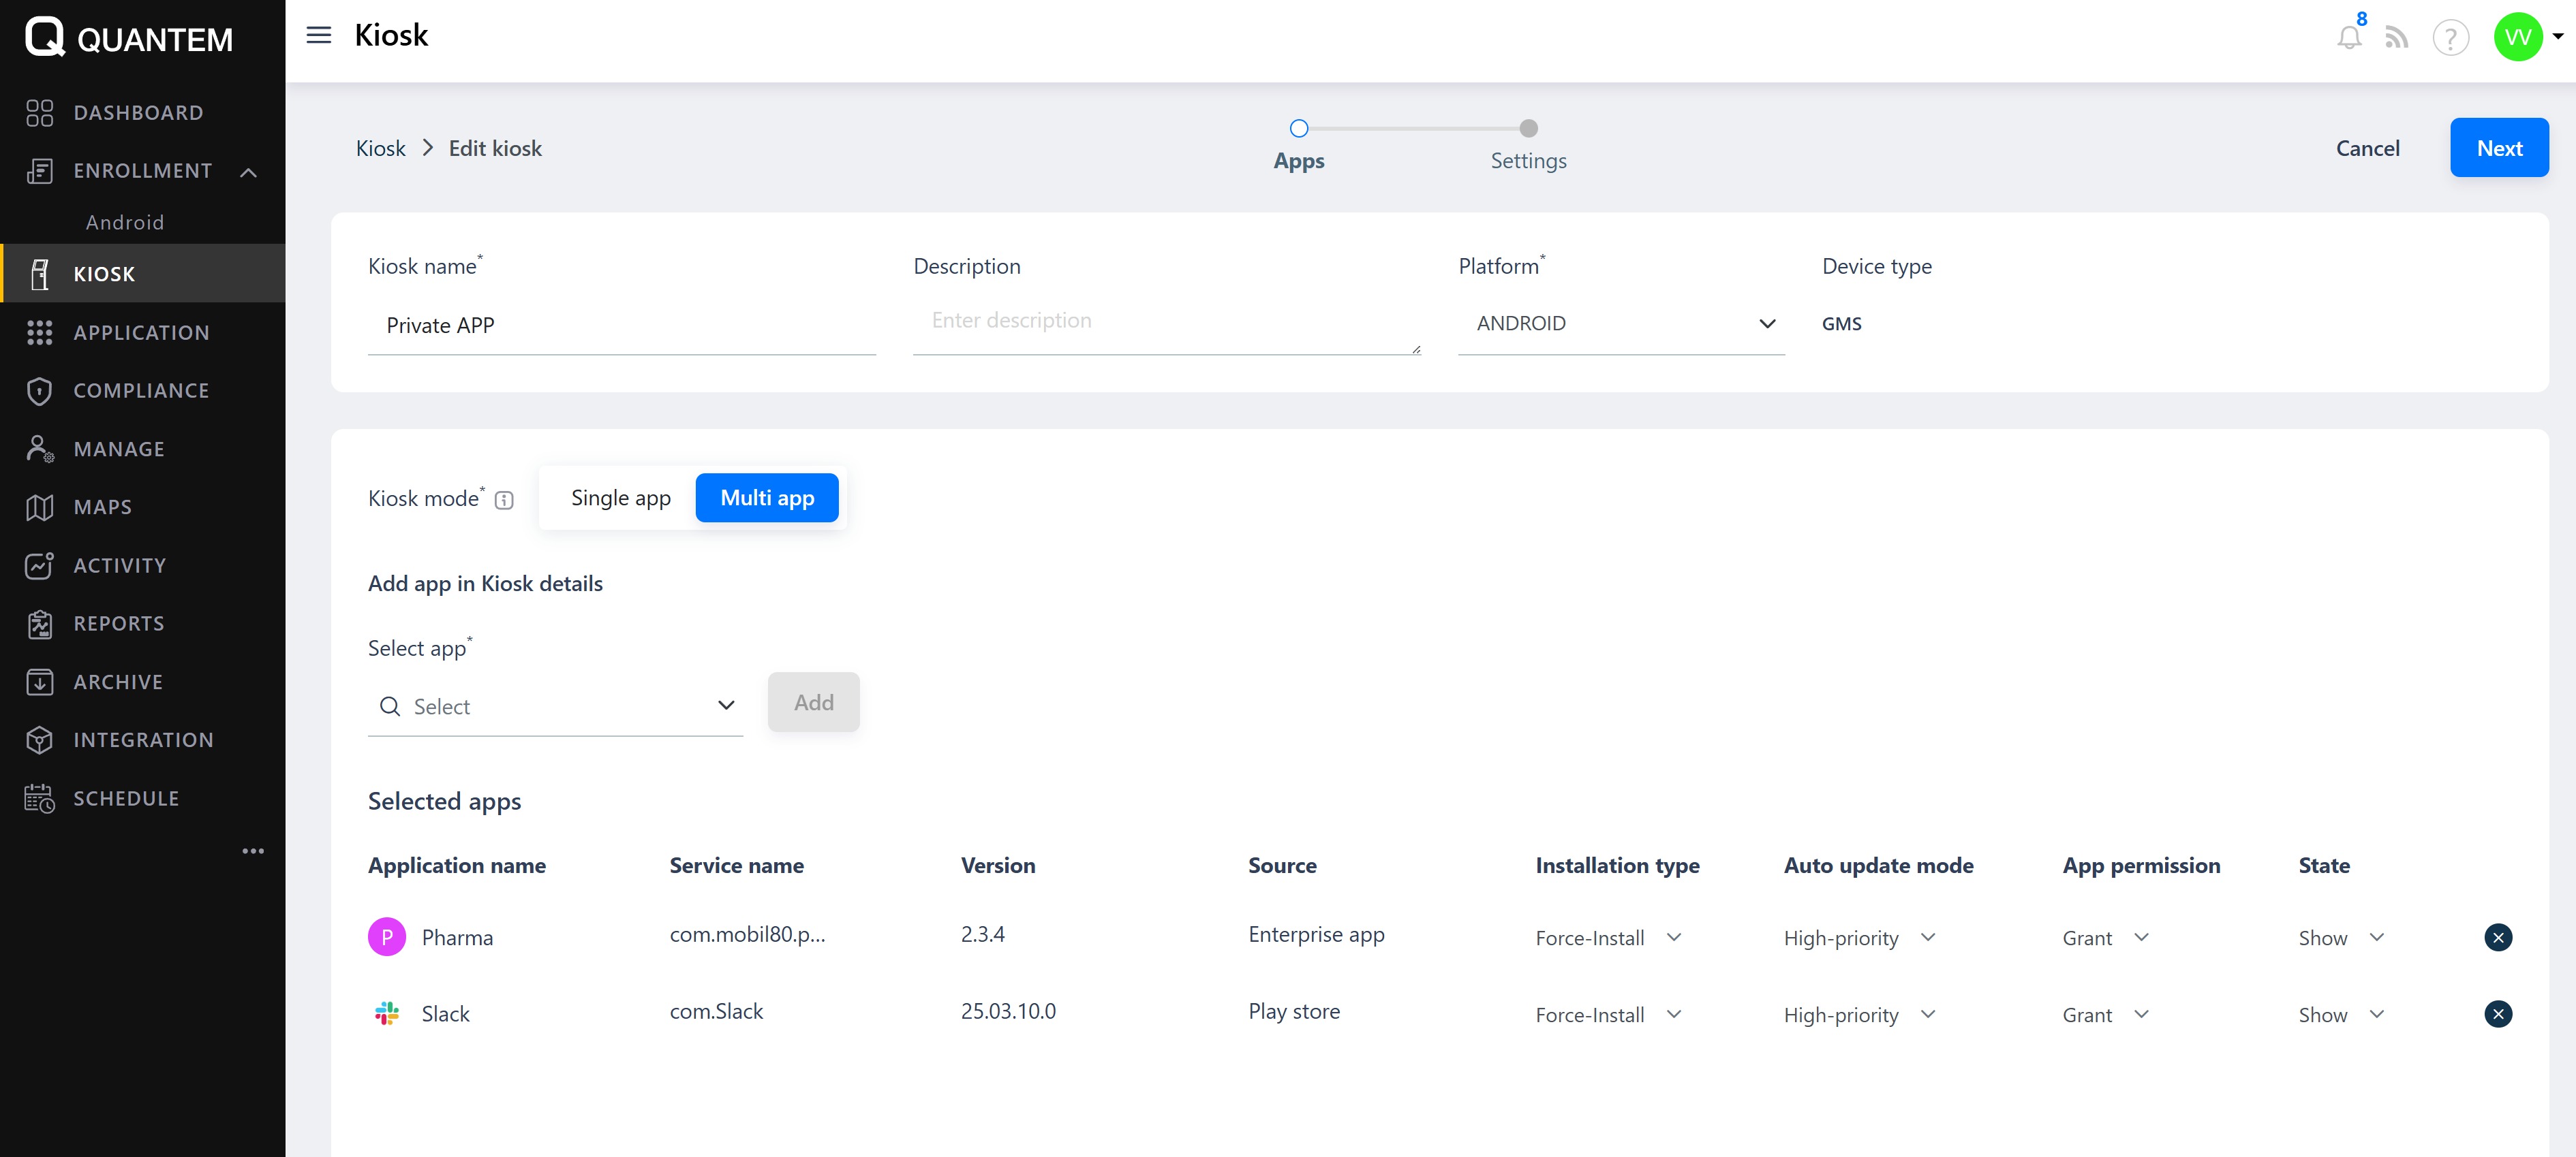Click the Cancel link
This screenshot has height=1157, width=2576.
pyautogui.click(x=2367, y=148)
